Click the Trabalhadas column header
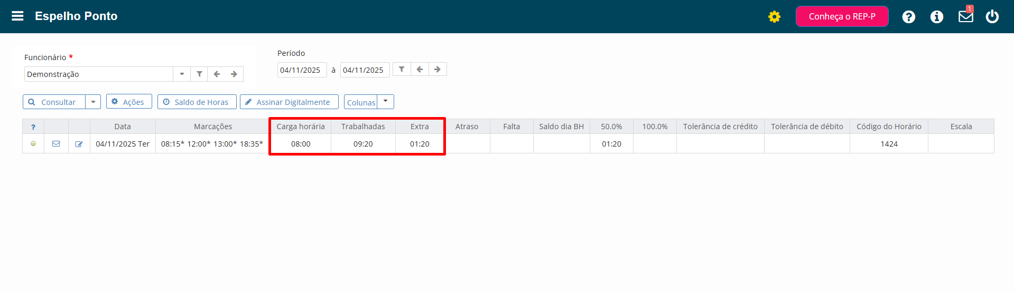This screenshot has height=291, width=1014. (363, 127)
